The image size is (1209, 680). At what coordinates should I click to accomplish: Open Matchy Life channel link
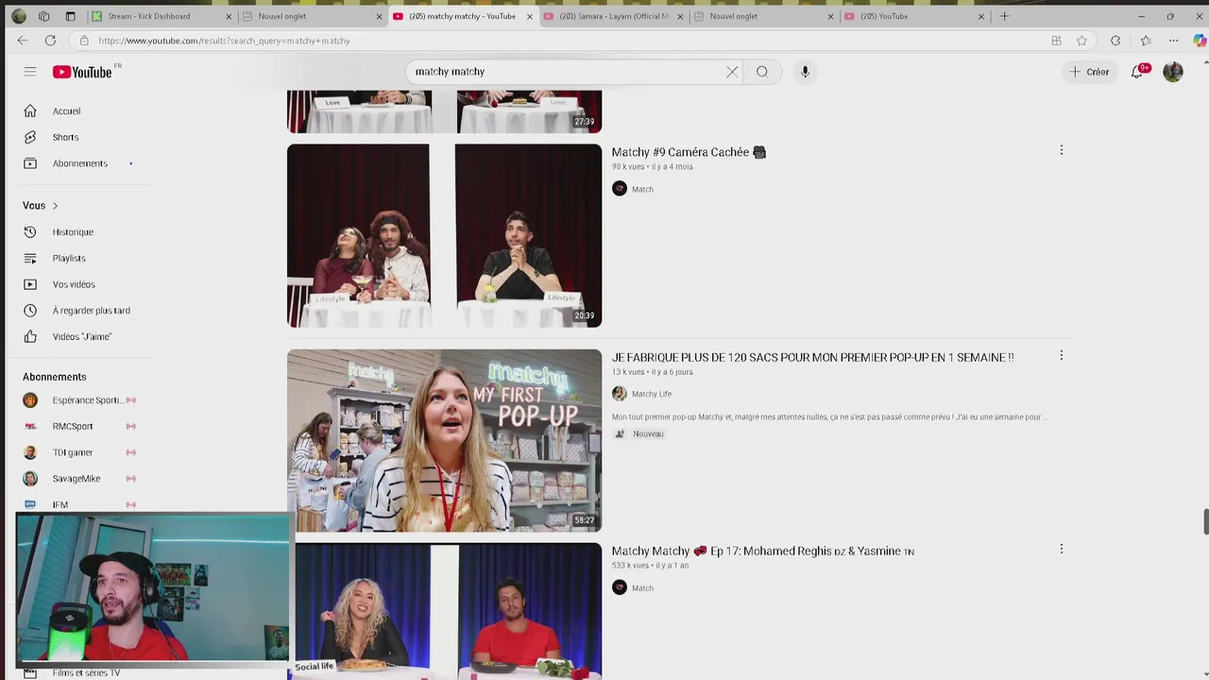(652, 394)
